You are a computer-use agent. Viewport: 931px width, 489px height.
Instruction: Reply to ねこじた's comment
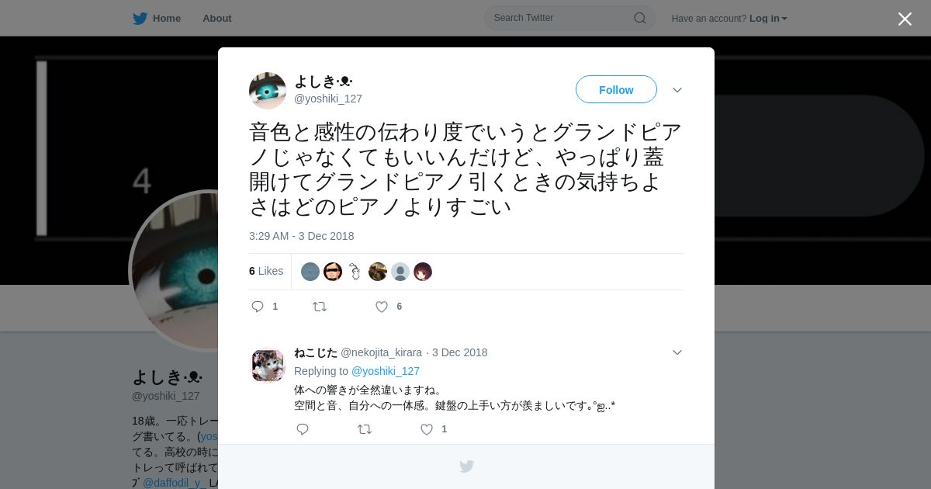click(x=303, y=429)
